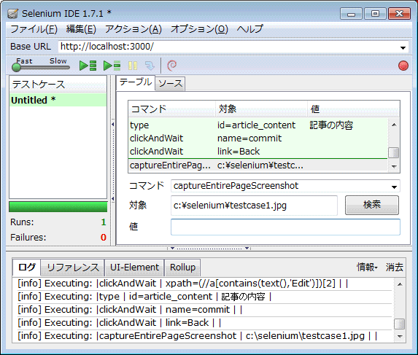Play the current test case

click(x=112, y=66)
